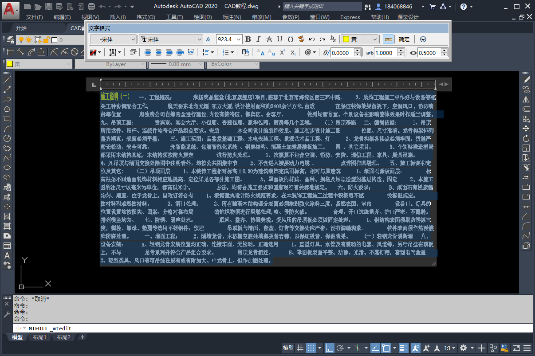Screen dimensions: 535x356
Task: Click the Express menu item
Action: (x=350, y=17)
